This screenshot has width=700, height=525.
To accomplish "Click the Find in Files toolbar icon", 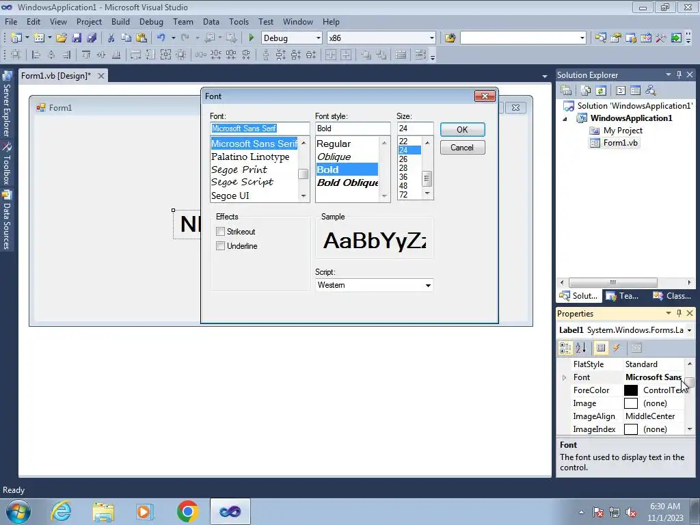I will 450,38.
